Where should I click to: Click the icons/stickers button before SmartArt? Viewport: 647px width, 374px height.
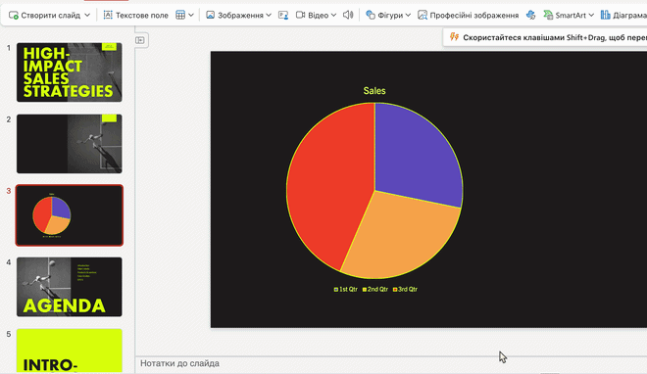click(x=531, y=16)
